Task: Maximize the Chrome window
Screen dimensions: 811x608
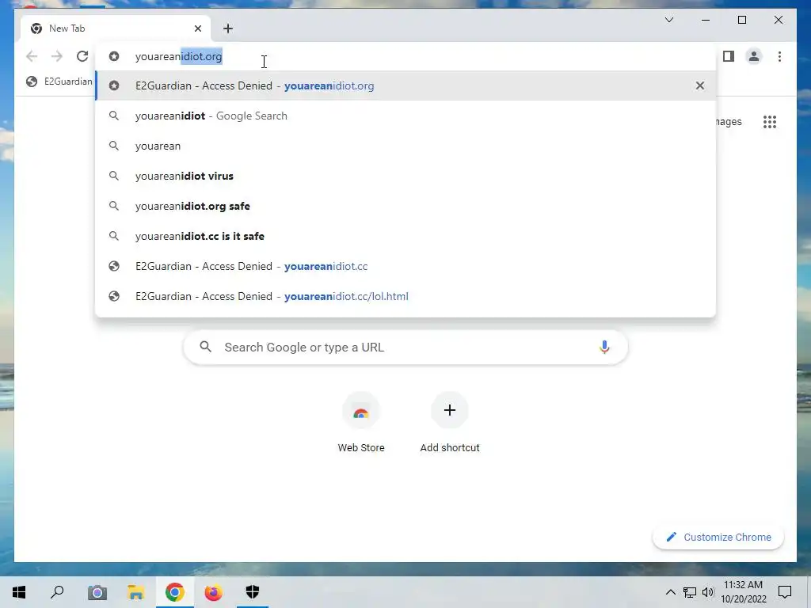Action: [x=741, y=20]
